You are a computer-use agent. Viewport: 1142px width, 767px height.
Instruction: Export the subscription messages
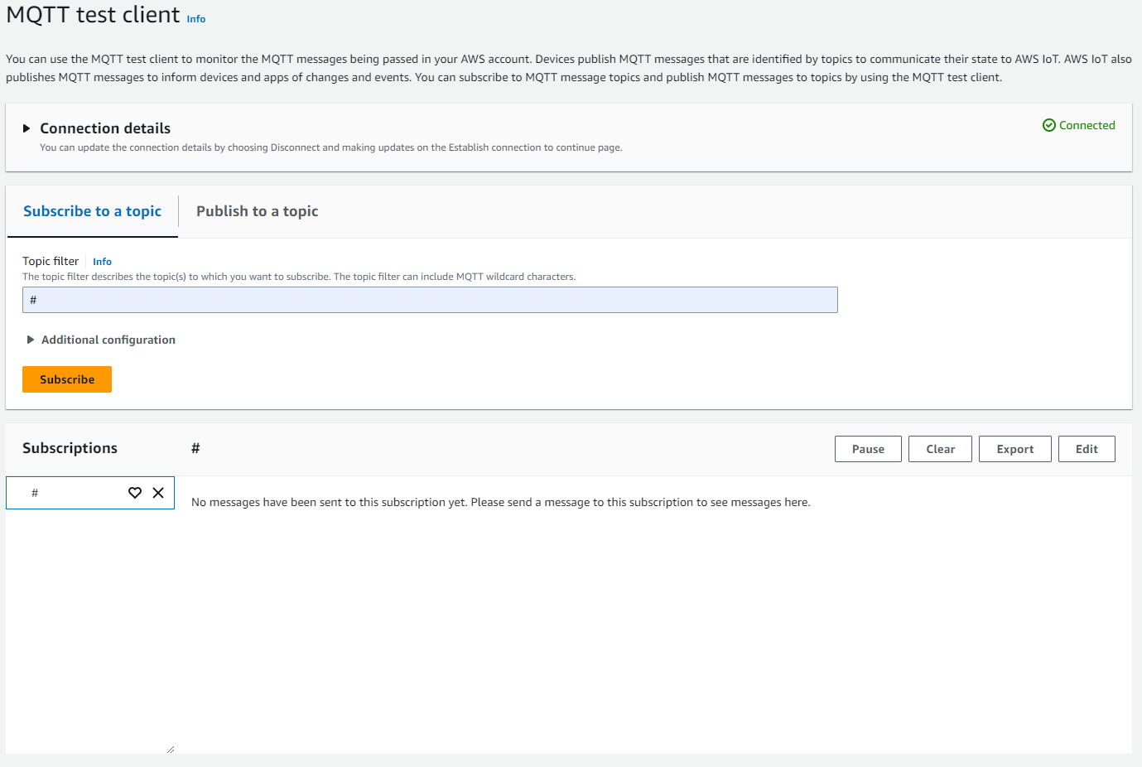click(1014, 449)
